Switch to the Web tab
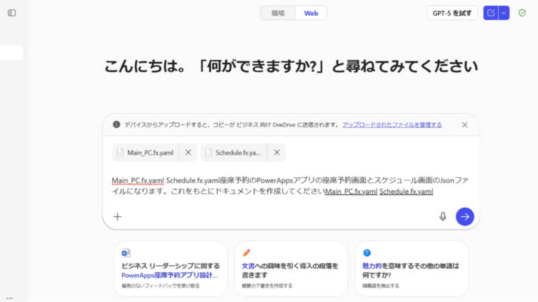Viewport: 538px width, 302px height. pos(311,13)
